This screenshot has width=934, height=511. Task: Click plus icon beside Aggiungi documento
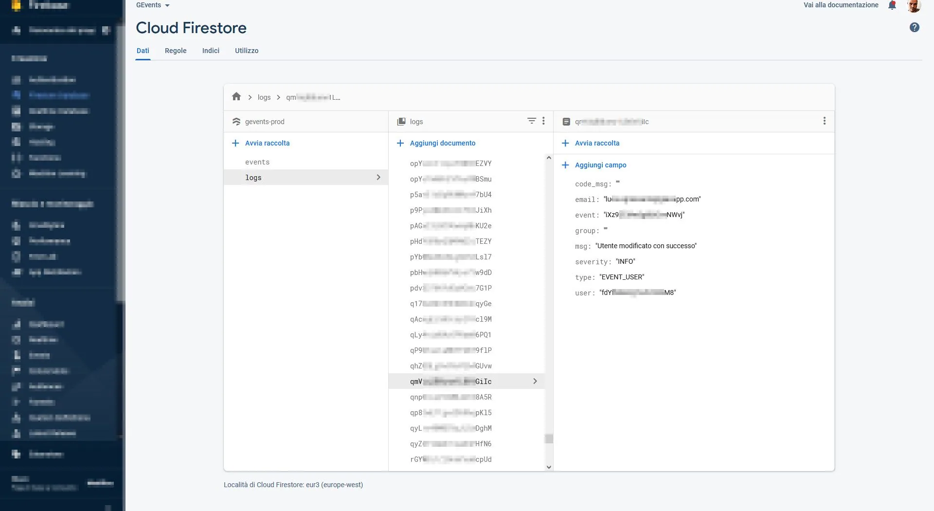coord(400,143)
